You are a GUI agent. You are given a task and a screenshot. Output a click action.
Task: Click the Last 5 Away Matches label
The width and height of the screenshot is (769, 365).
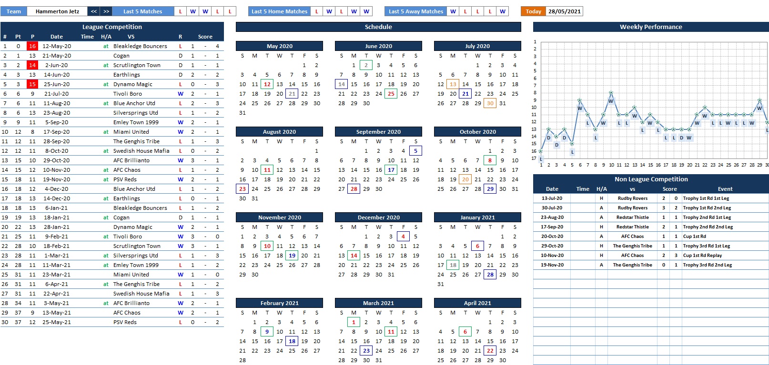[415, 11]
